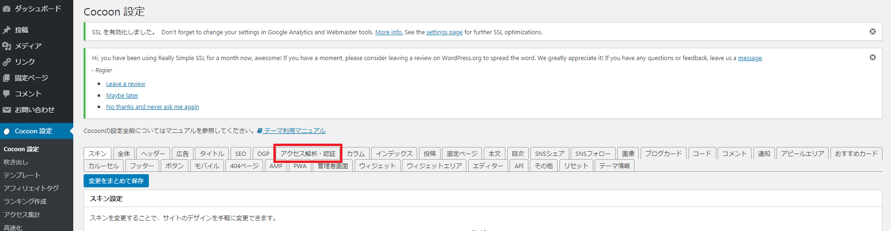This screenshot has width=891, height=231.
Task: Switch to the インデックス tab
Action: (394, 154)
